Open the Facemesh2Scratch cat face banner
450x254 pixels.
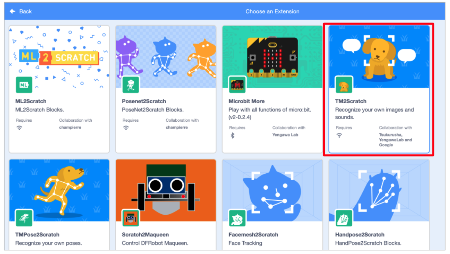tap(272, 190)
